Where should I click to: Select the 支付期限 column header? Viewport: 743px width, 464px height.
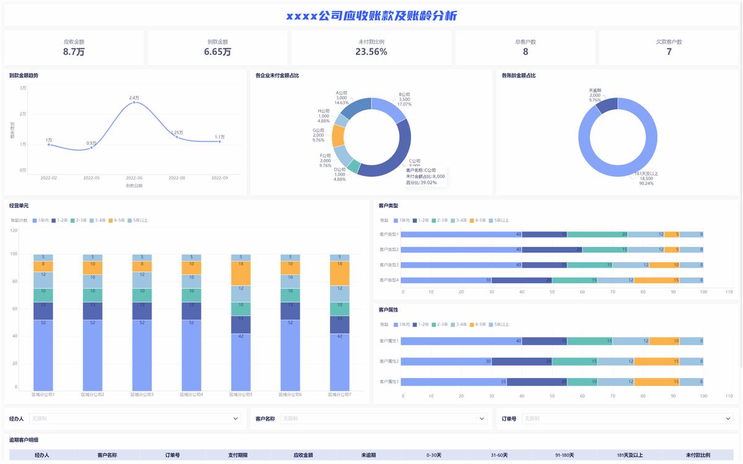[x=237, y=455]
